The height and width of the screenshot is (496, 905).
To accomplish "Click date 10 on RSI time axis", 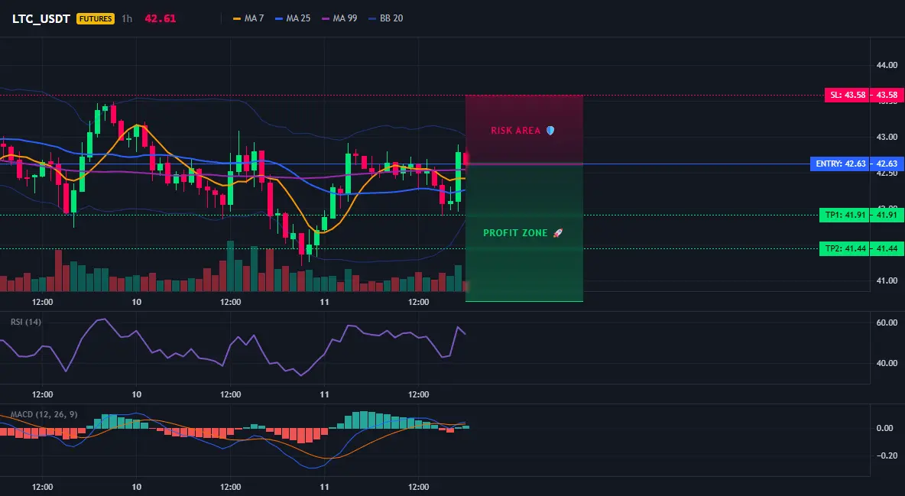I will [x=136, y=394].
